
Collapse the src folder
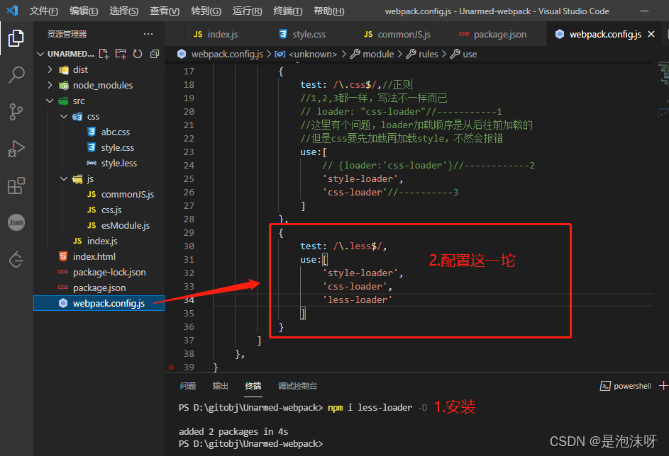49,100
